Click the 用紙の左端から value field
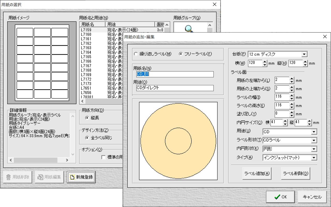The image size is (331, 207). click(282, 80)
